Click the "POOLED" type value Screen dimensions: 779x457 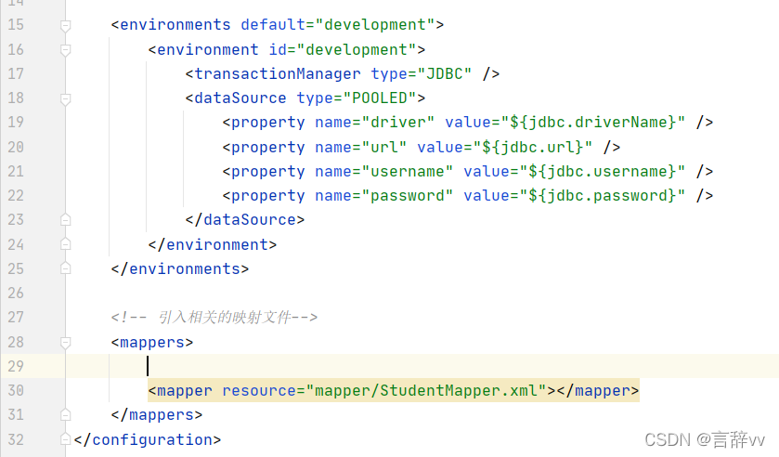[x=380, y=98]
